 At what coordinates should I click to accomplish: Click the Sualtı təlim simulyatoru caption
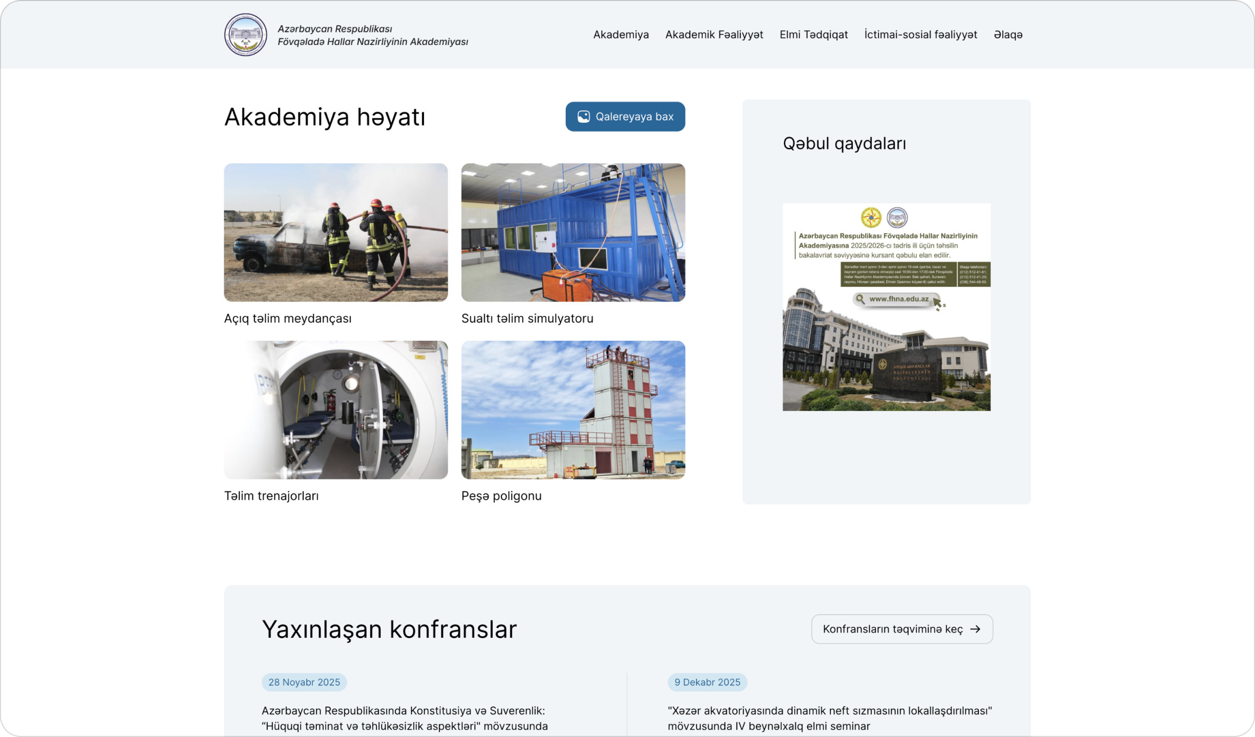tap(527, 318)
